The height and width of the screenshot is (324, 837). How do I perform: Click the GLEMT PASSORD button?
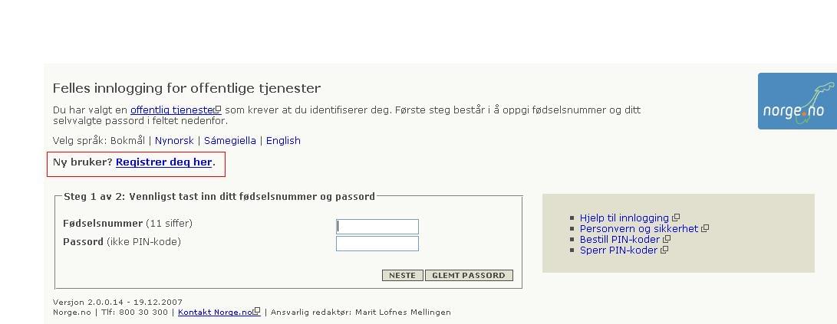tap(469, 276)
